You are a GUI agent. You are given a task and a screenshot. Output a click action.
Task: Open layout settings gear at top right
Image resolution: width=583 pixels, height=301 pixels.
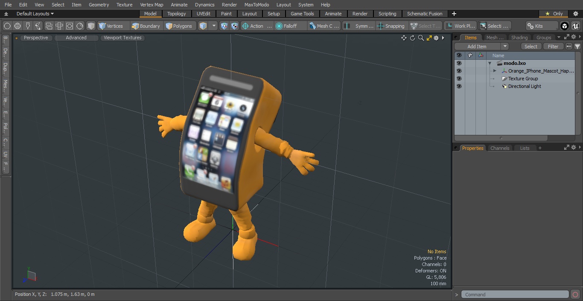pos(575,14)
